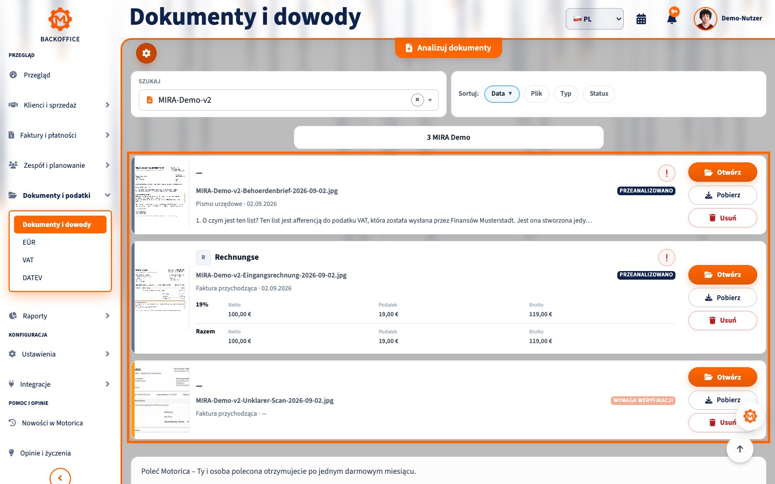Open the Motorica chat assistant bubble

pos(750,416)
